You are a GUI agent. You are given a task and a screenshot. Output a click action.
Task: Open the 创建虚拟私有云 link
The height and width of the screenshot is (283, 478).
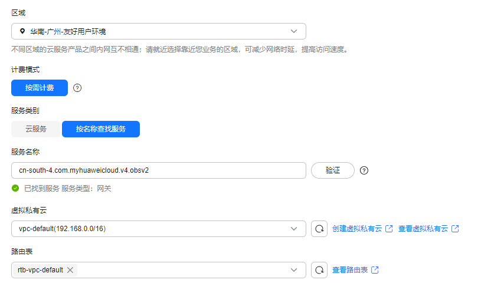point(357,229)
